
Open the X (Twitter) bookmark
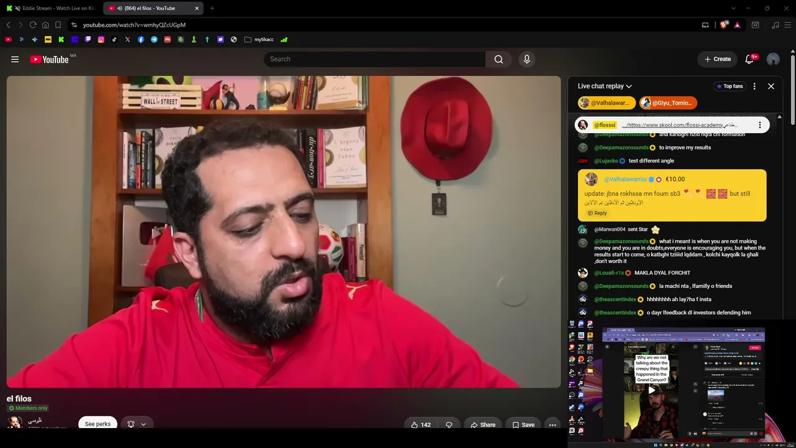[x=127, y=39]
